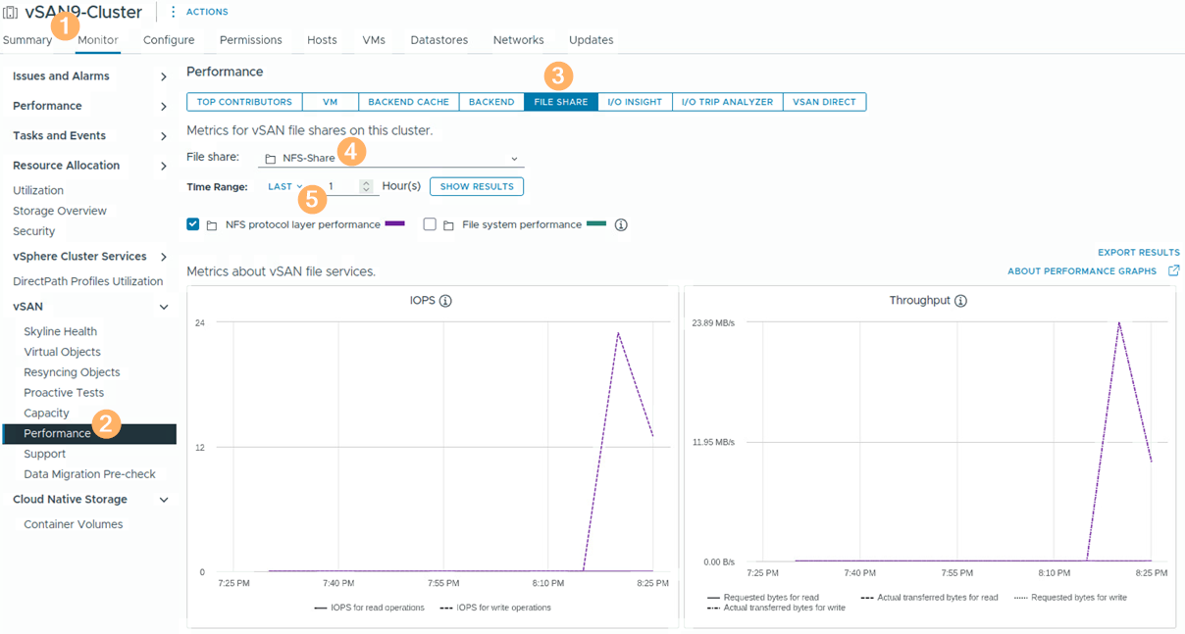The image size is (1185, 634).
Task: Click the vSAN9-Cluster icon in header
Action: [11, 13]
